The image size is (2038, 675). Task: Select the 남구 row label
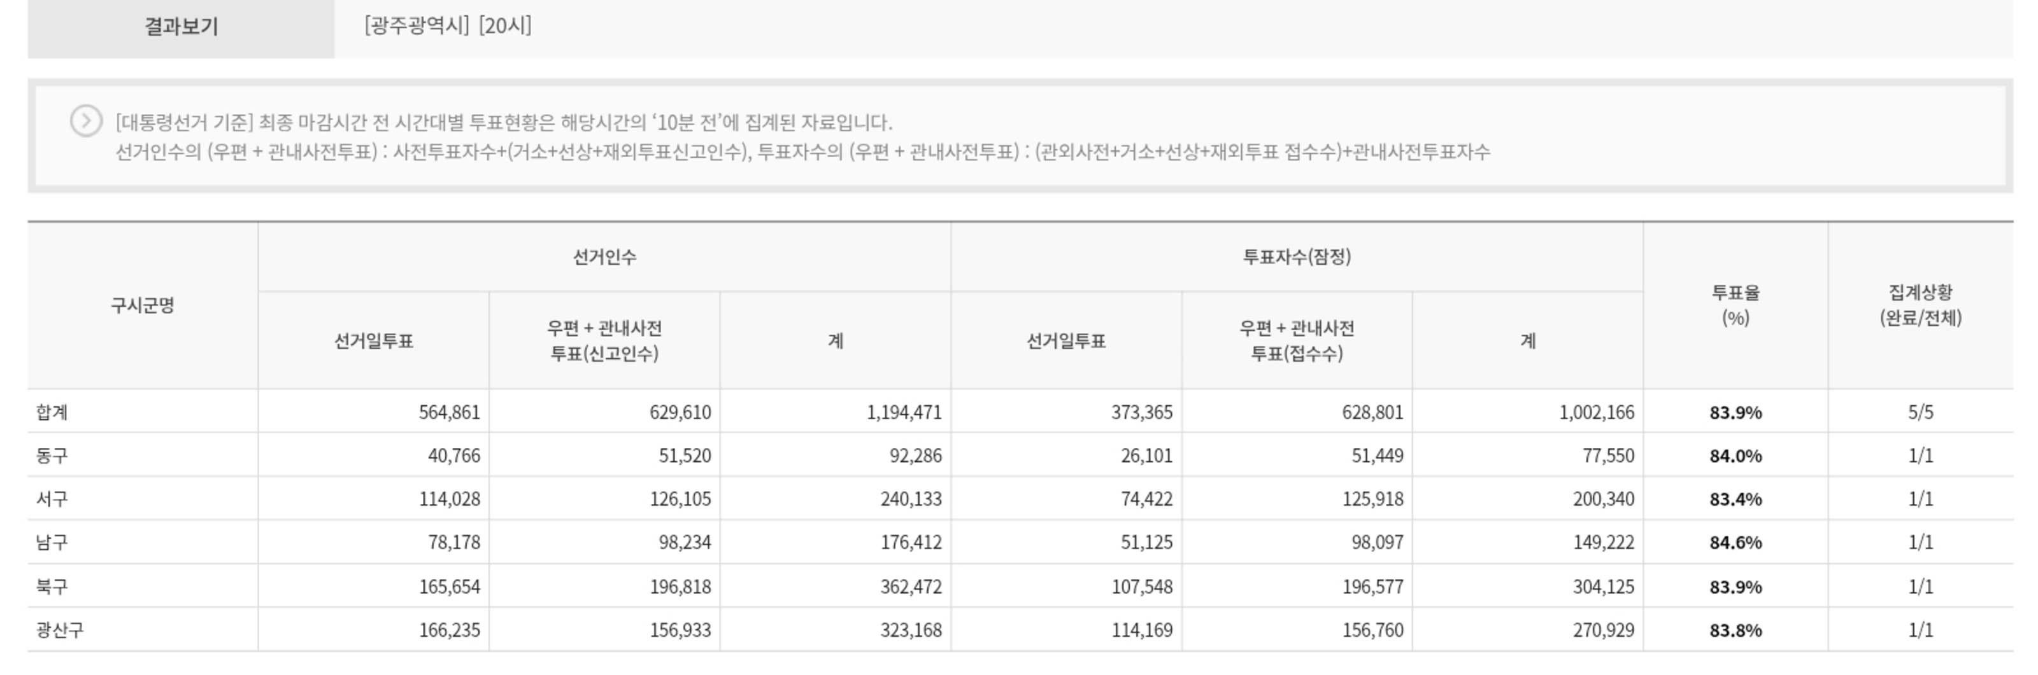tap(52, 542)
